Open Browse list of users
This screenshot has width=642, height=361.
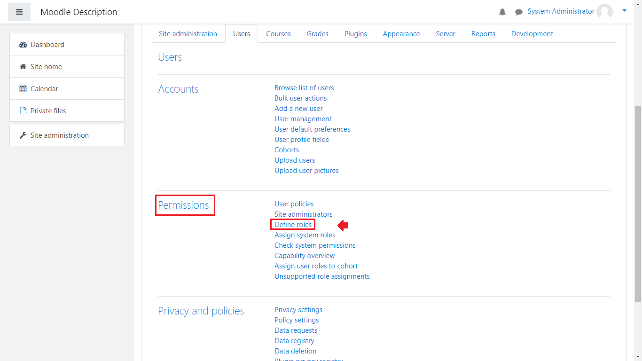tap(304, 88)
